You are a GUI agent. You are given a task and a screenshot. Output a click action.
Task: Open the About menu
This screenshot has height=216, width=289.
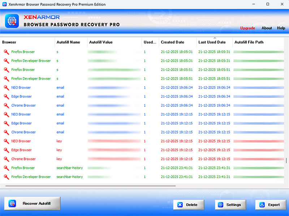pos(267,28)
